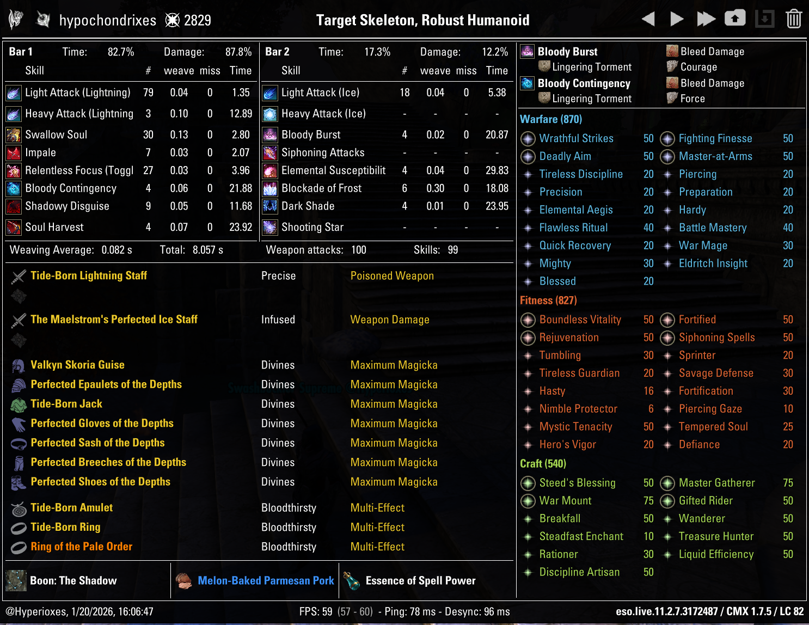Viewport: 809px width, 625px height.
Task: Open the Ring of the Pale Order link
Action: tap(81, 547)
